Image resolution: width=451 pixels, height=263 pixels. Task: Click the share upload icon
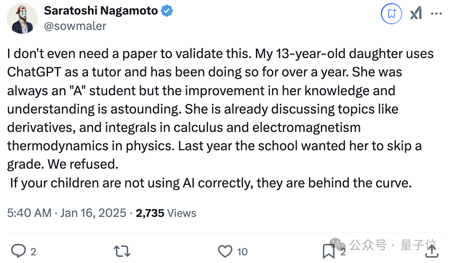pyautogui.click(x=432, y=251)
